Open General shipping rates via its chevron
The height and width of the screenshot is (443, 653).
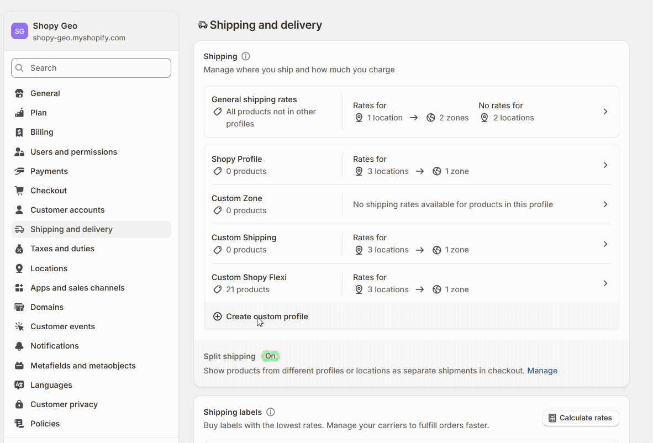pos(605,112)
